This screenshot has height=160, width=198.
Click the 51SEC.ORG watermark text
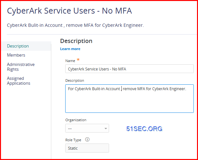click(x=144, y=129)
